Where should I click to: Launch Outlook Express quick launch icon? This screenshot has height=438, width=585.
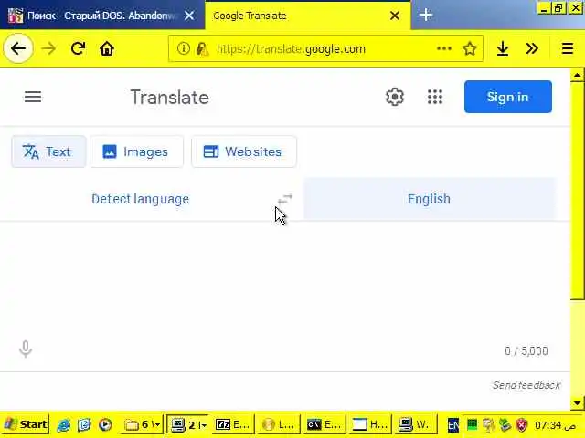(84, 424)
